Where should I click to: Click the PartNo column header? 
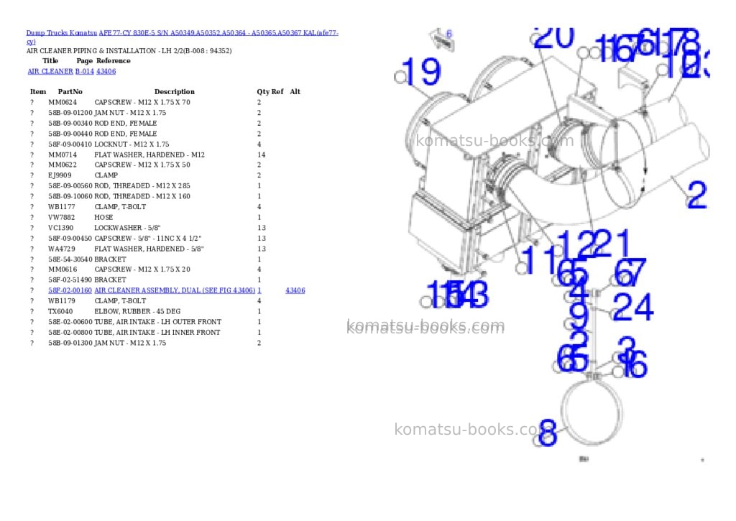tap(70, 92)
